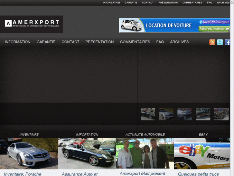The image size is (234, 176).
Task: Open the Facebook icon link
Action: pyautogui.click(x=228, y=42)
